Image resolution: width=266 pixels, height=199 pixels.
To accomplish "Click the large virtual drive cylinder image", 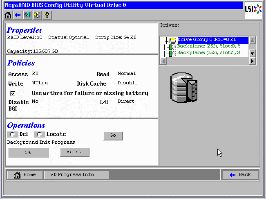I will click(184, 88).
